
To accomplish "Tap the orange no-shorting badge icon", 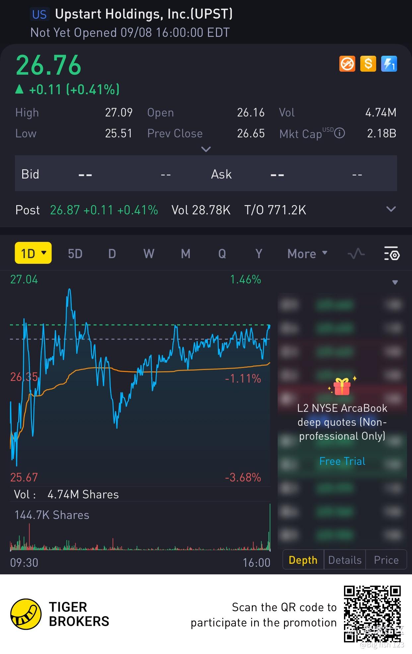I will (x=347, y=64).
